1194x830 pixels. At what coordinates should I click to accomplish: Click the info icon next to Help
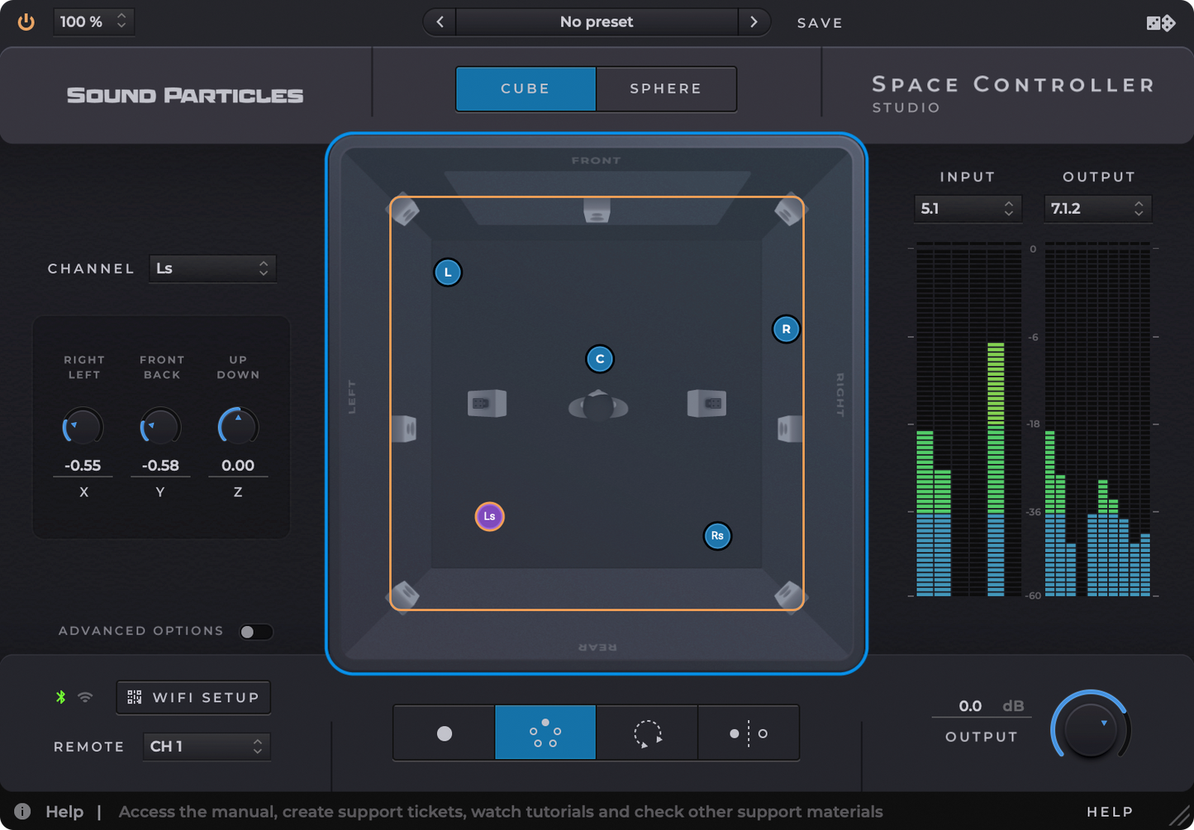tap(21, 812)
